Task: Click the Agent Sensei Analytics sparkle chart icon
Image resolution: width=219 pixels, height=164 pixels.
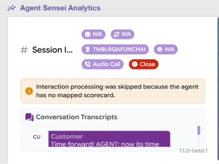Action: 11,8
